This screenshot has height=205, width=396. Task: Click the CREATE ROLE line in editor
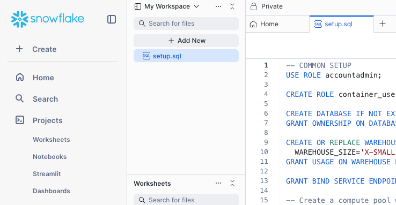point(340,94)
